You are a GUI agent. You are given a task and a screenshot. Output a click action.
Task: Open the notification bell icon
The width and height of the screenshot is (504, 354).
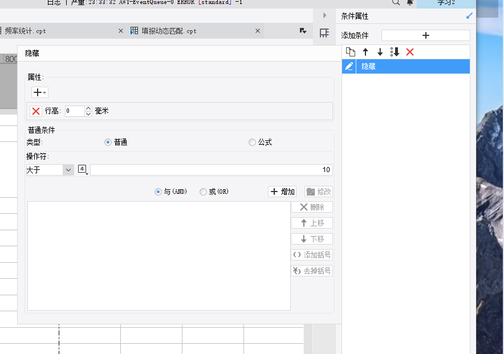pyautogui.click(x=410, y=2)
